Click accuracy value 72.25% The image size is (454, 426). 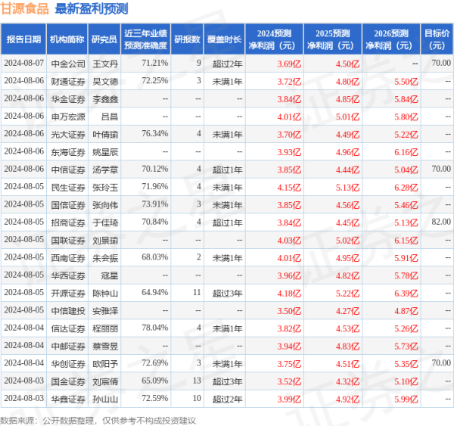[x=155, y=80]
